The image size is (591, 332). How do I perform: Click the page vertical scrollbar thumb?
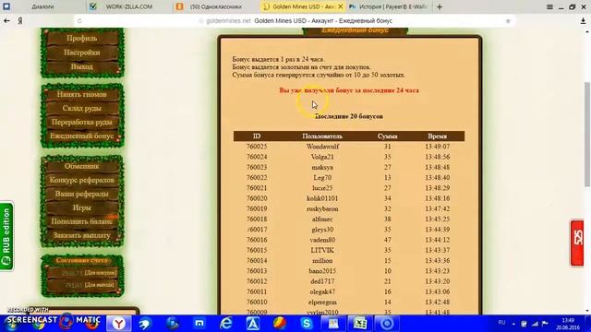pos(587,134)
